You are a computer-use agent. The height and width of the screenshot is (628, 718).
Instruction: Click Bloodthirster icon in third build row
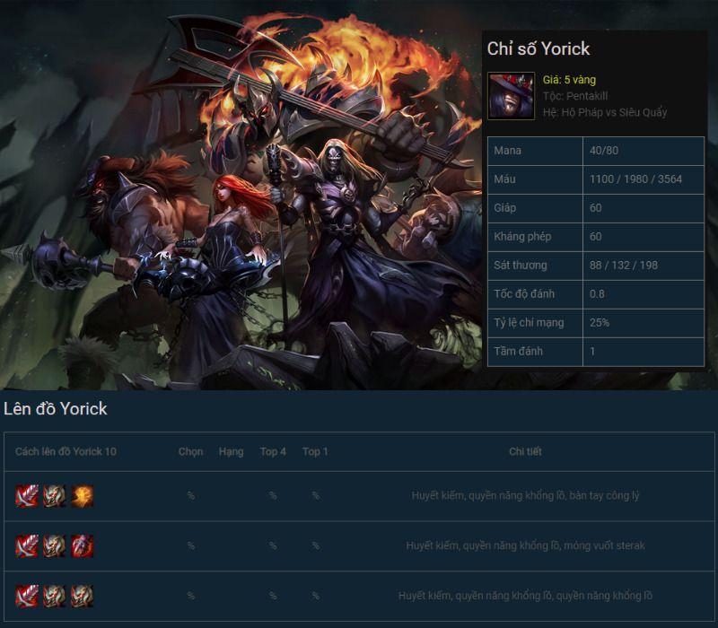point(27,596)
